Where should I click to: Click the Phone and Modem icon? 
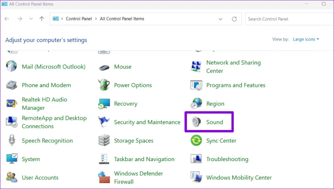coord(12,85)
